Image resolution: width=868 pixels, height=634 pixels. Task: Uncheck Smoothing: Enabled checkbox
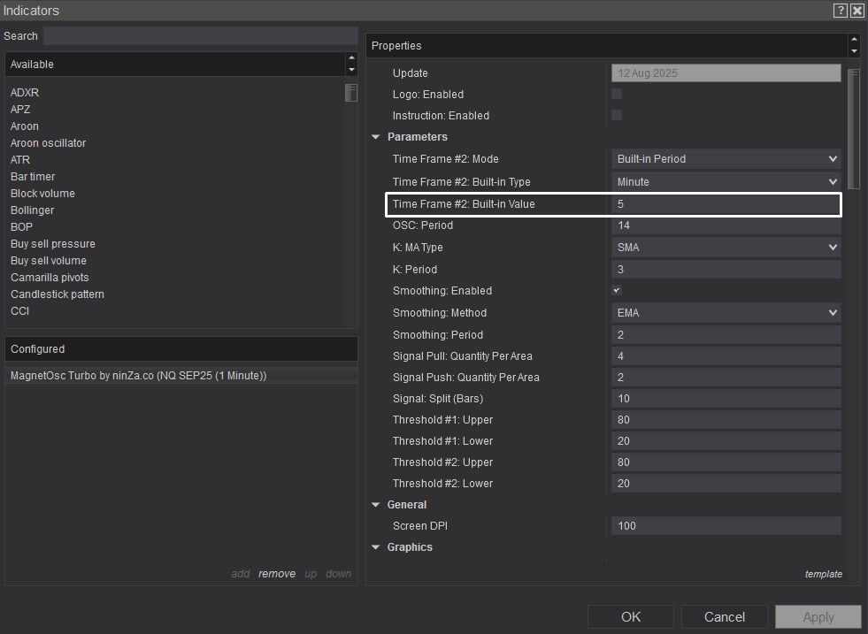coord(617,290)
